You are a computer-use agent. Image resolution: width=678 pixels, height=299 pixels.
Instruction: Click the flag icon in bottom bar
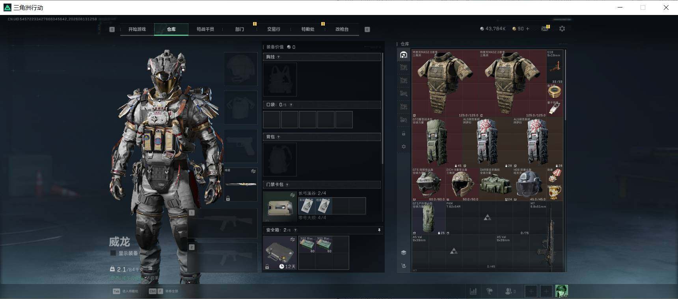coord(490,291)
